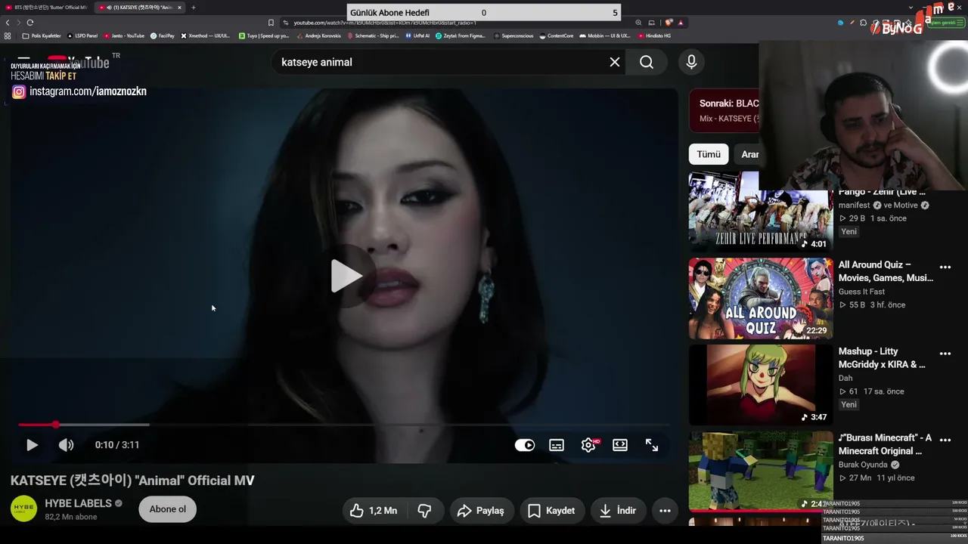Viewport: 968px width, 544px height.
Task: Open the Mashup Litty McGriddy thumbnail
Action: point(761,385)
